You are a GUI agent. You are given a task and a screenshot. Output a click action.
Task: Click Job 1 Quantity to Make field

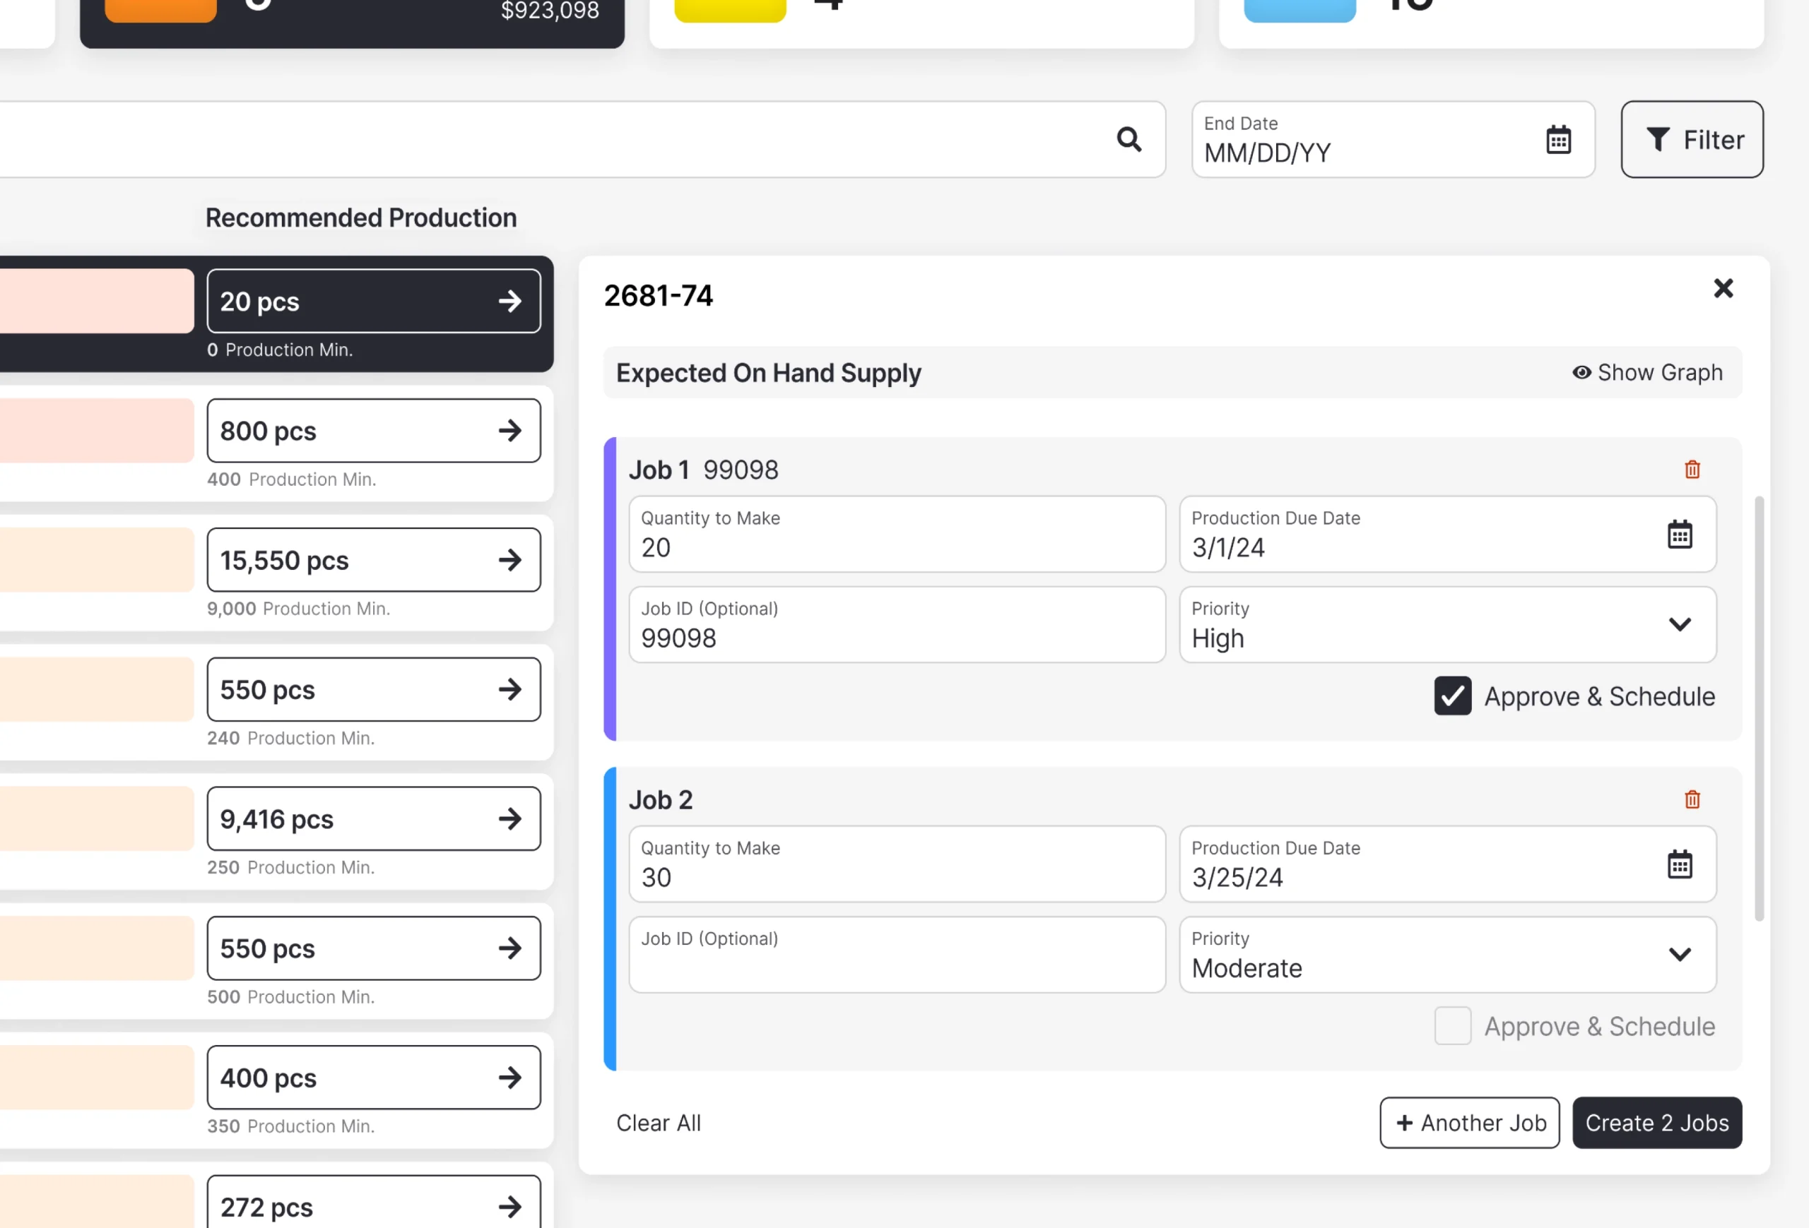point(897,535)
